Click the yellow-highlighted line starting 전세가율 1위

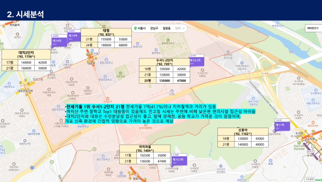pyautogui.click(x=140, y=107)
